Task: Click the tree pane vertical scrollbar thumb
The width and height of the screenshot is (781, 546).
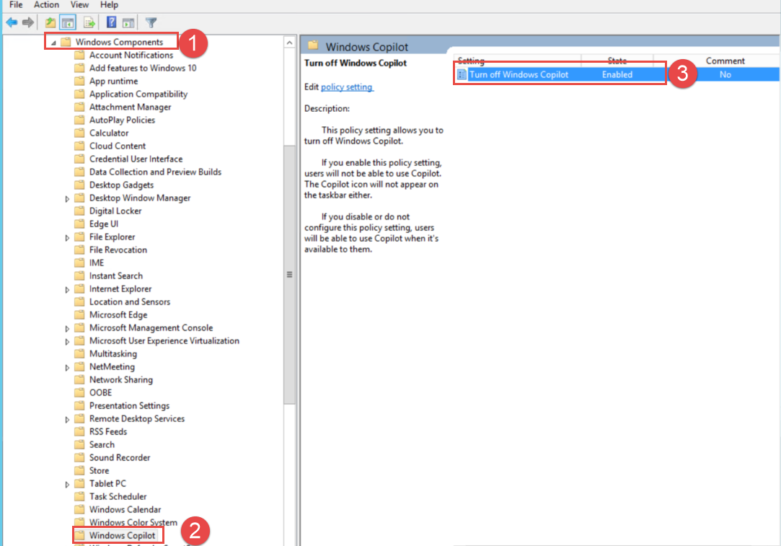Action: tap(289, 275)
